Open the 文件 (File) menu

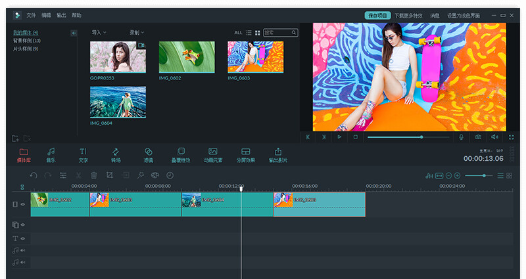(31, 15)
